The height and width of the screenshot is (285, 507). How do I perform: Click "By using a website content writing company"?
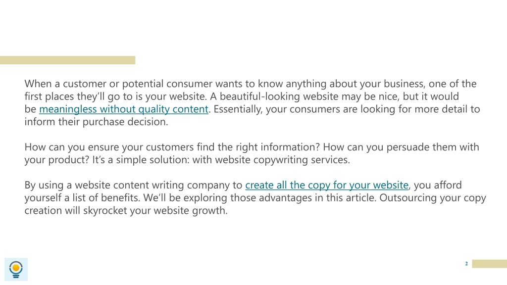tap(127, 185)
